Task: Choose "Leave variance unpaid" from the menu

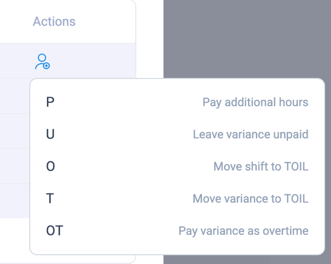Action: [250, 135]
